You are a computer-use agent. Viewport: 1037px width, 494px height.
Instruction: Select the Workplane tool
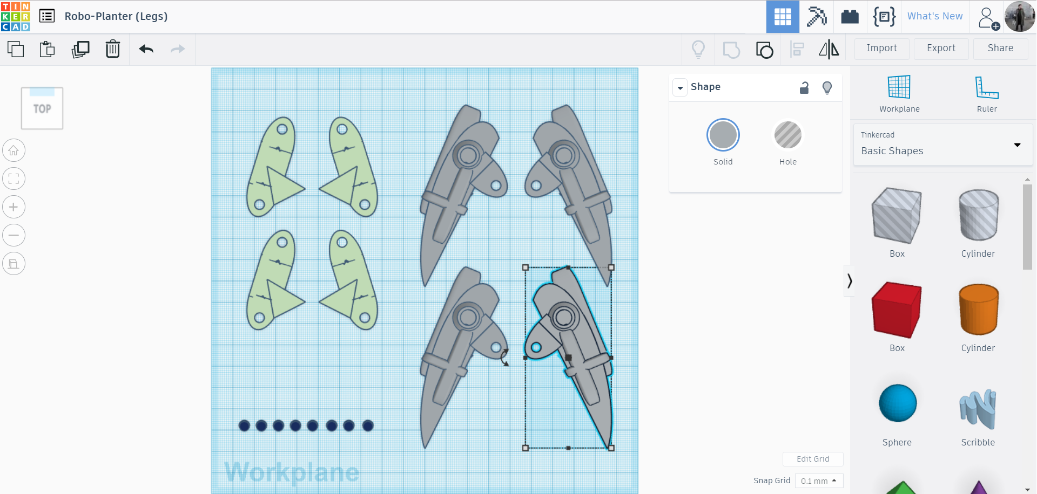point(899,94)
